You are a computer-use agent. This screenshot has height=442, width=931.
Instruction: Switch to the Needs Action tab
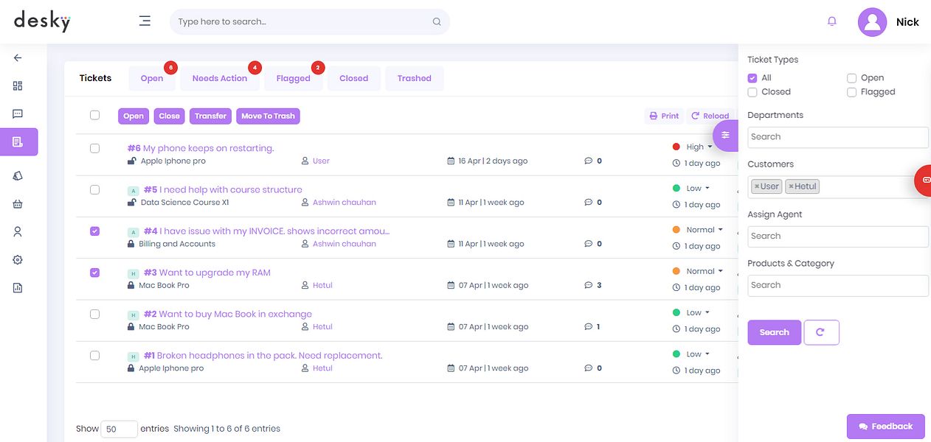220,78
